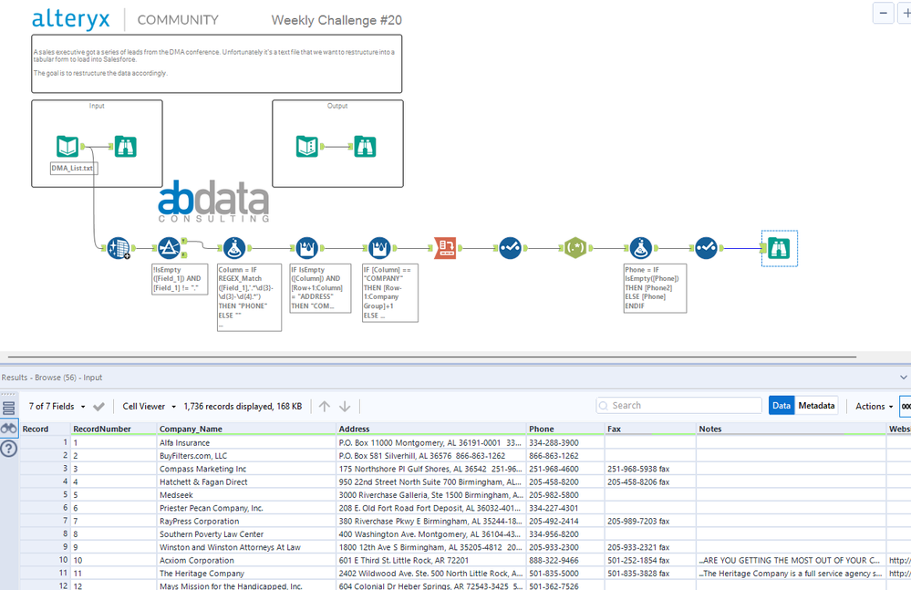The image size is (911, 590).
Task: Click phone cell 334-288-3900
Action: coord(566,442)
